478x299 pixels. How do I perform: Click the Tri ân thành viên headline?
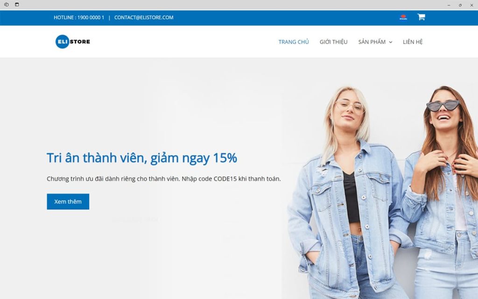[142, 158]
